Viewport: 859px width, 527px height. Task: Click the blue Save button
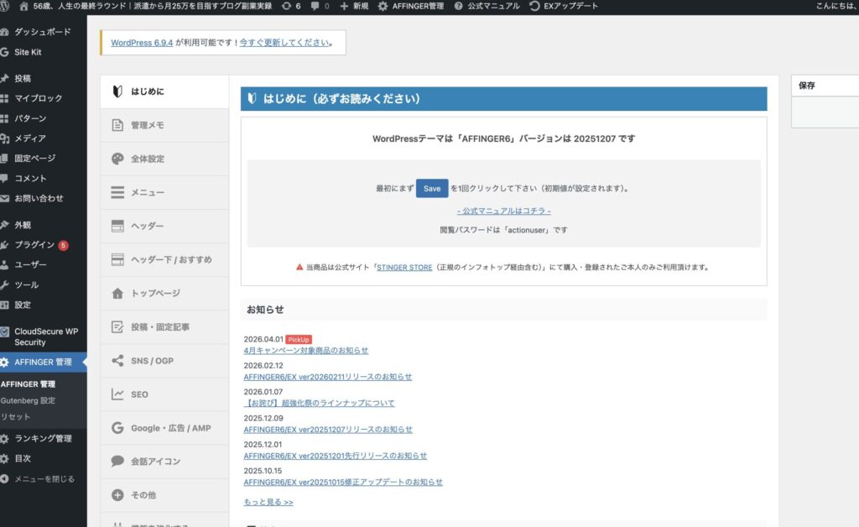coord(431,188)
